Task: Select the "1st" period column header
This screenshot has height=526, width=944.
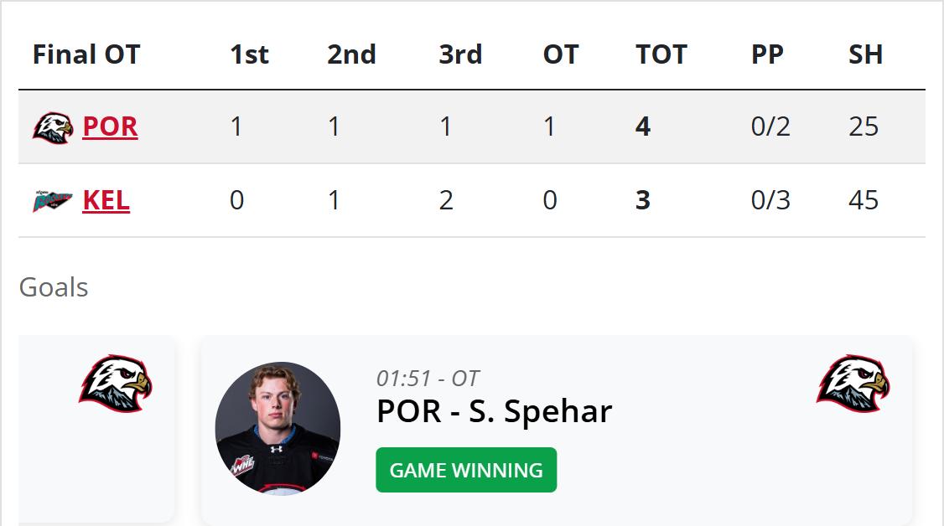Action: [x=249, y=54]
